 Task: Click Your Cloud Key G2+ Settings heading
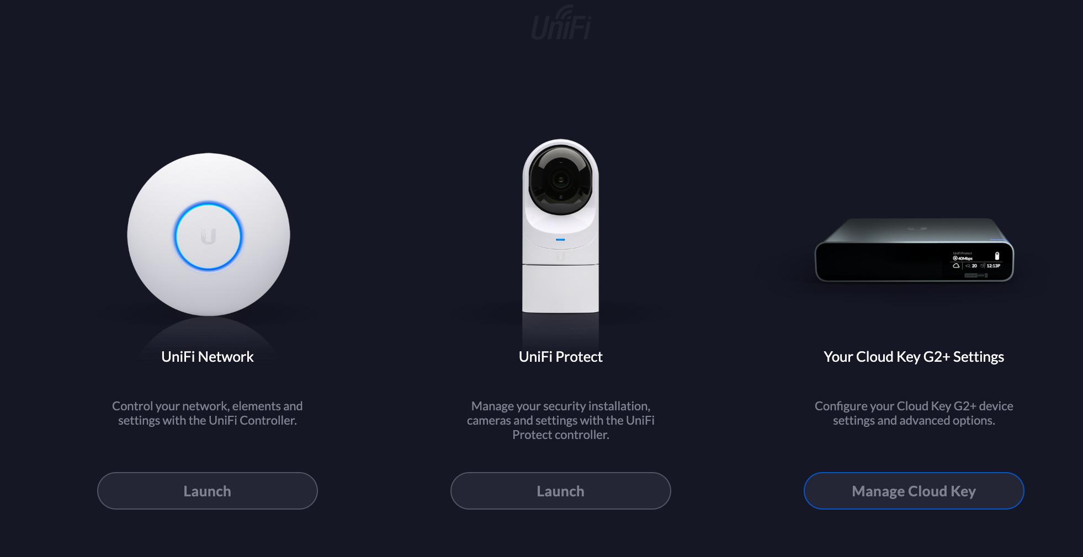(x=914, y=357)
